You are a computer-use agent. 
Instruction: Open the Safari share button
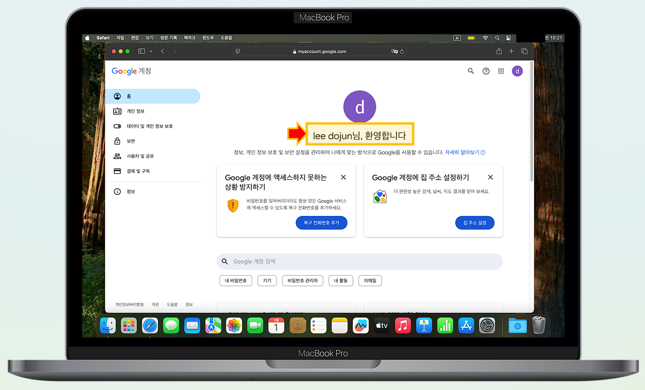[499, 51]
